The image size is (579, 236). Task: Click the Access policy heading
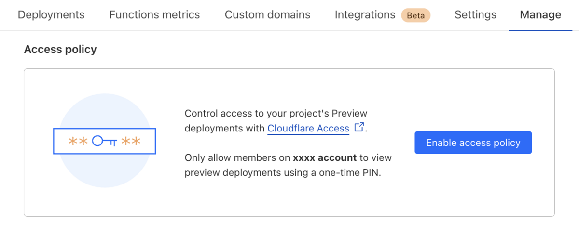coord(60,49)
